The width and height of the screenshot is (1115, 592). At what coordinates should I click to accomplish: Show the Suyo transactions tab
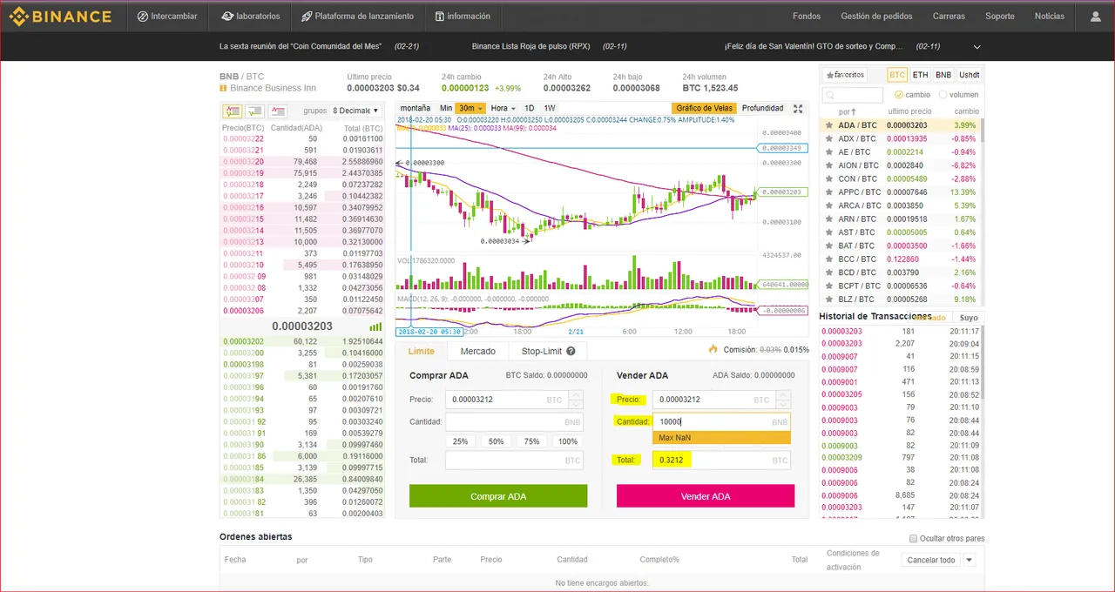(x=969, y=318)
